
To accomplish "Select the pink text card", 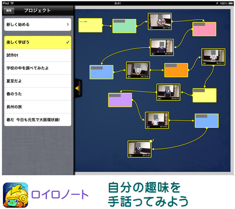I will pos(204,29).
